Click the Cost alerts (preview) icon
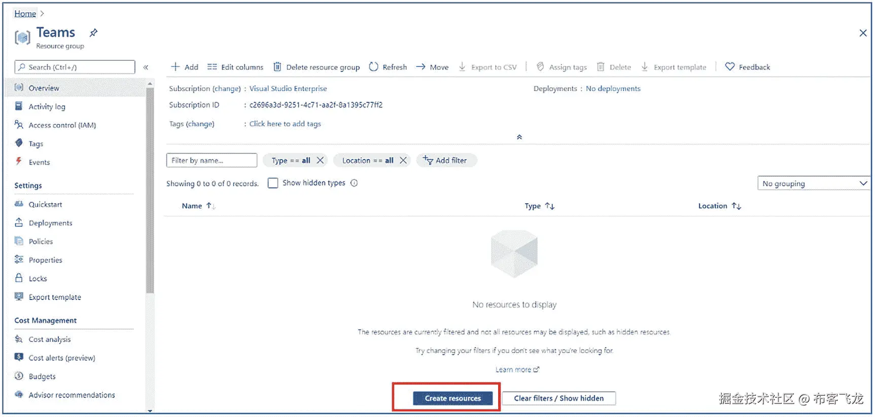 click(19, 357)
